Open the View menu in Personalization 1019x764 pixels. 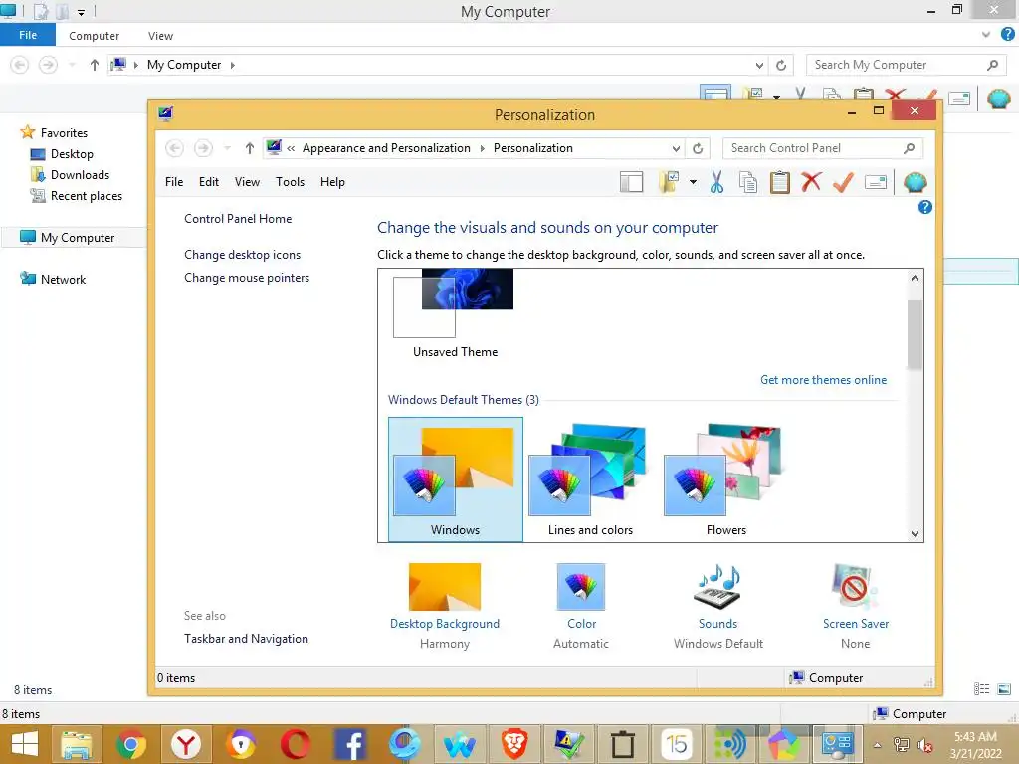(247, 182)
